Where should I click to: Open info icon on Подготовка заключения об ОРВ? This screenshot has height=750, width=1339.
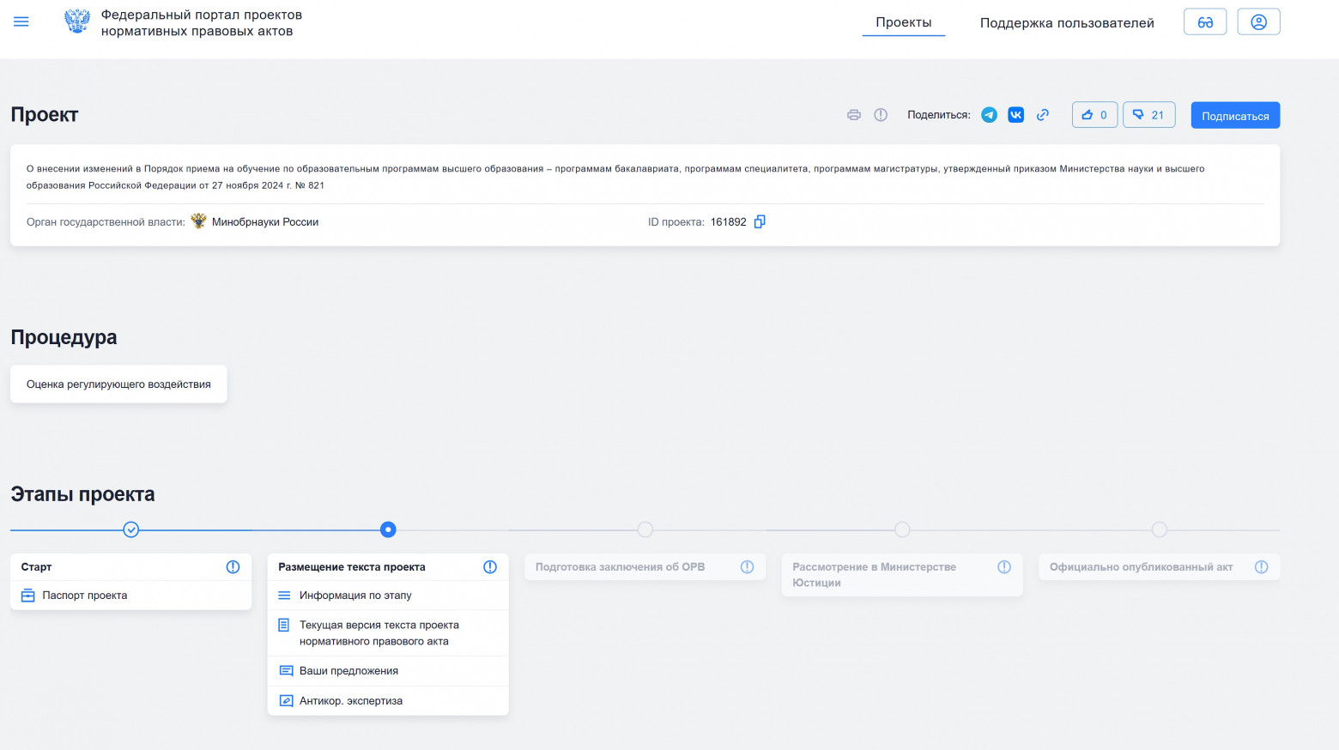[x=747, y=567]
